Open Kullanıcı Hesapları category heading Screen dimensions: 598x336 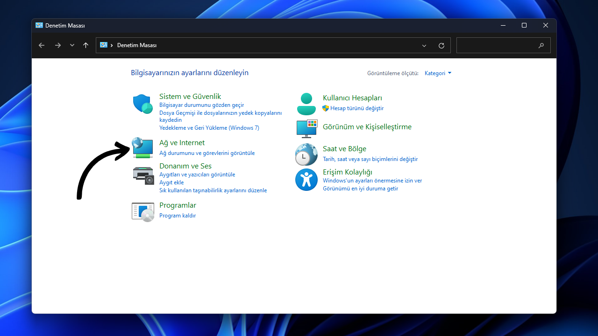tap(352, 98)
